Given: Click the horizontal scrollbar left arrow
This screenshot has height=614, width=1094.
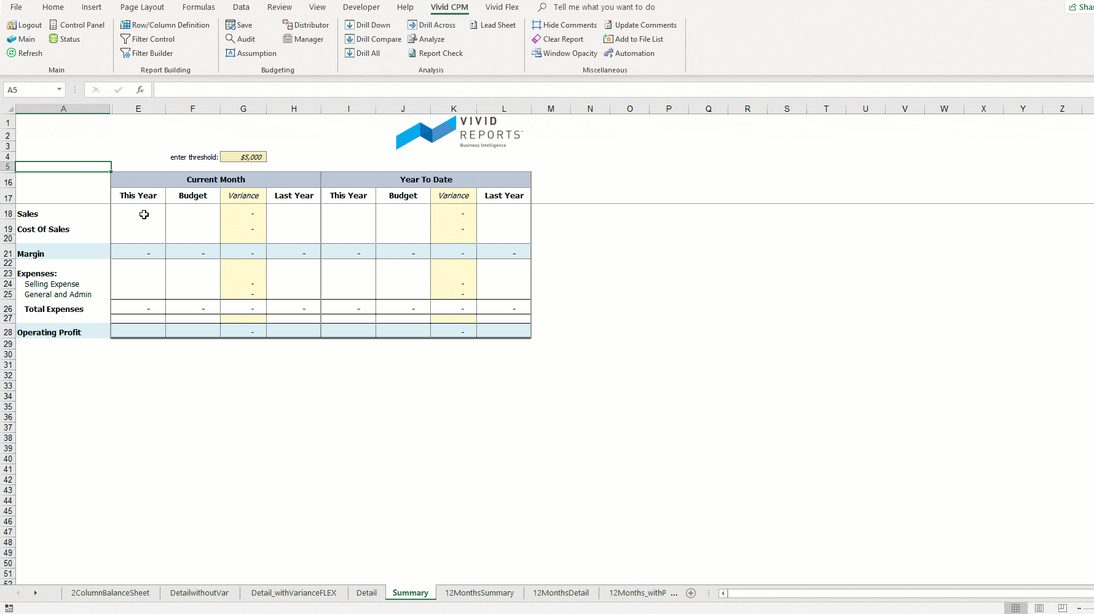Looking at the screenshot, I should click(x=723, y=593).
